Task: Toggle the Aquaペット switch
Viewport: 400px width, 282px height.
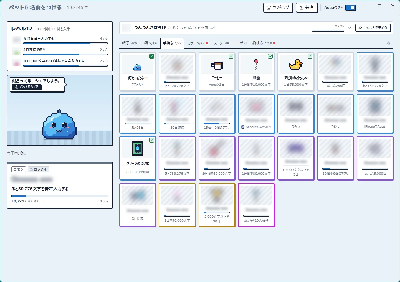Action: (350, 8)
